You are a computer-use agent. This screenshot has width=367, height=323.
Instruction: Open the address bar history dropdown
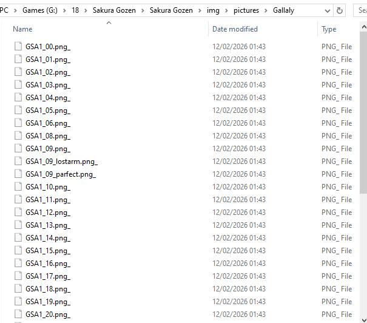click(x=328, y=10)
